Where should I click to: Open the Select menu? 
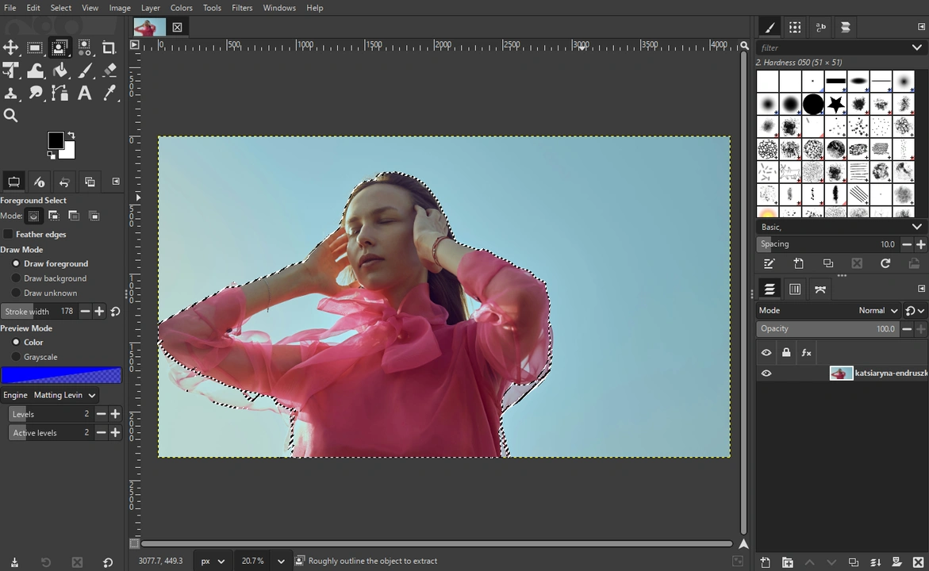tap(60, 8)
